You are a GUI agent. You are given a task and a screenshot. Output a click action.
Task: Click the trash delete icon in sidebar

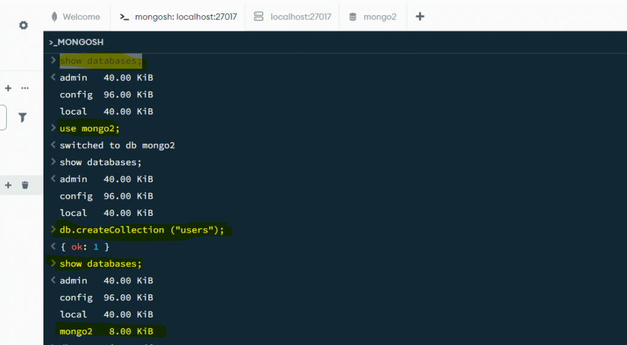pos(25,185)
